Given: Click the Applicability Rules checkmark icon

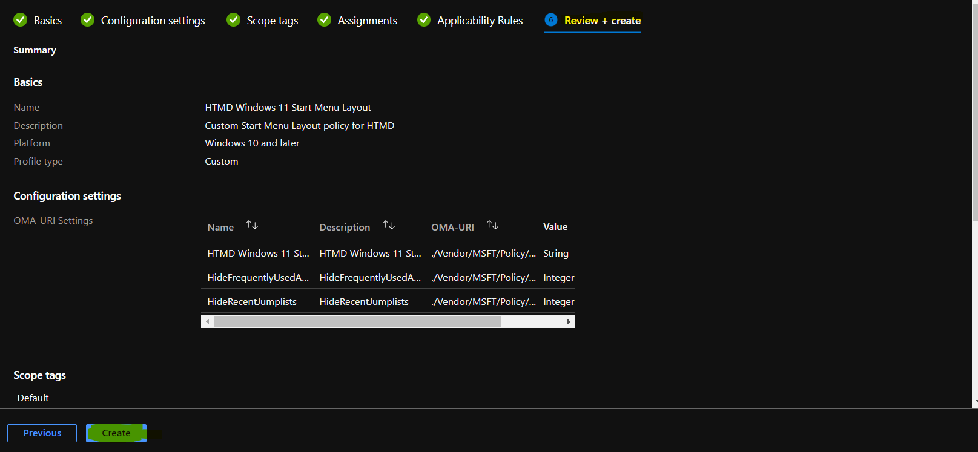Looking at the screenshot, I should coord(424,20).
